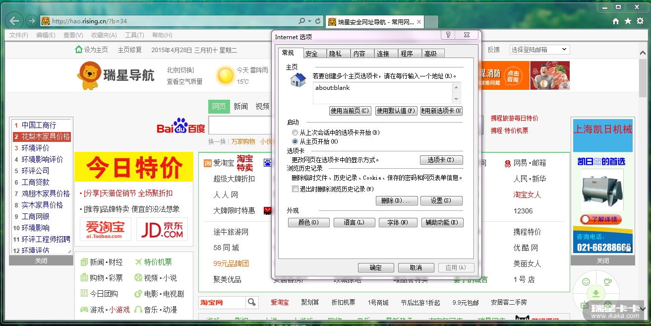Image resolution: width=651 pixels, height=326 pixels.
Task: Check 退出时删除浏览历史记录 checkbox
Action: pos(296,189)
